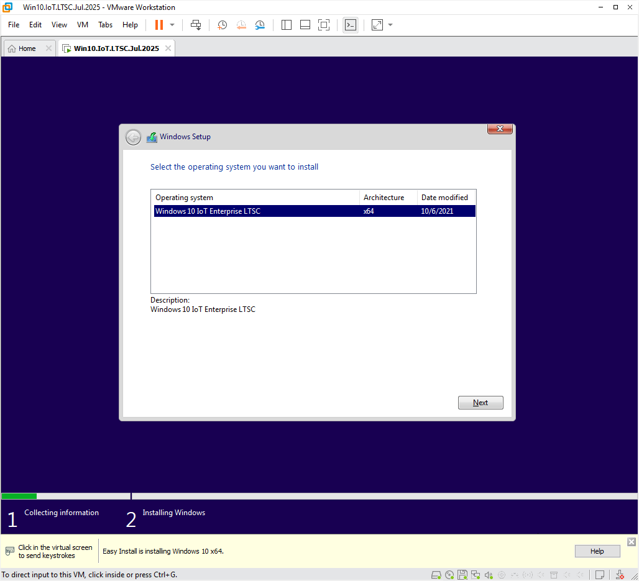Open the power options dropdown arrow

coord(172,25)
